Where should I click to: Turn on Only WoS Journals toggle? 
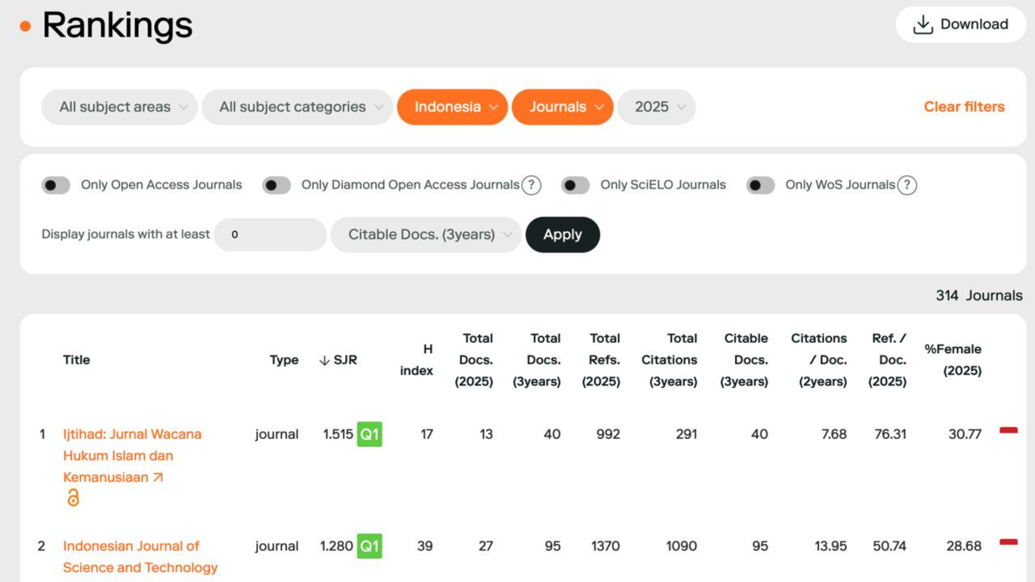click(761, 185)
